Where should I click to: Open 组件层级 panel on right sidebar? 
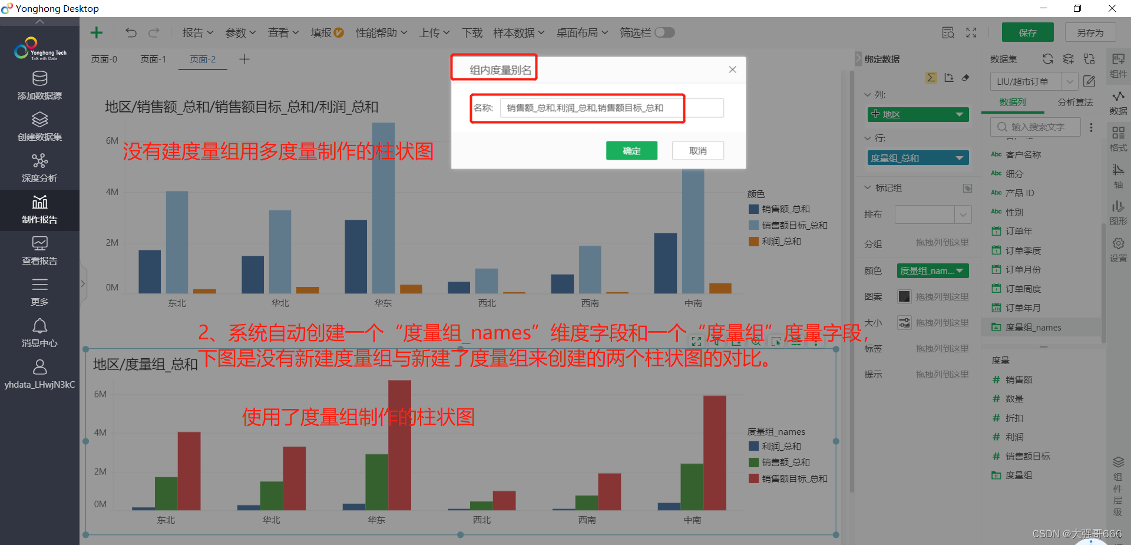[x=1118, y=486]
